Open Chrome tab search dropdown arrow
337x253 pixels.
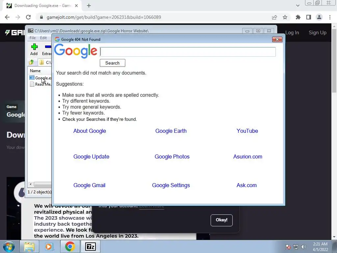pyautogui.click(x=298, y=6)
